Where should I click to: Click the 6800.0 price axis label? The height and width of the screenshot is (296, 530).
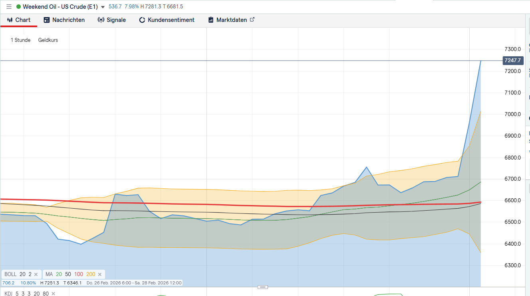pos(513,158)
